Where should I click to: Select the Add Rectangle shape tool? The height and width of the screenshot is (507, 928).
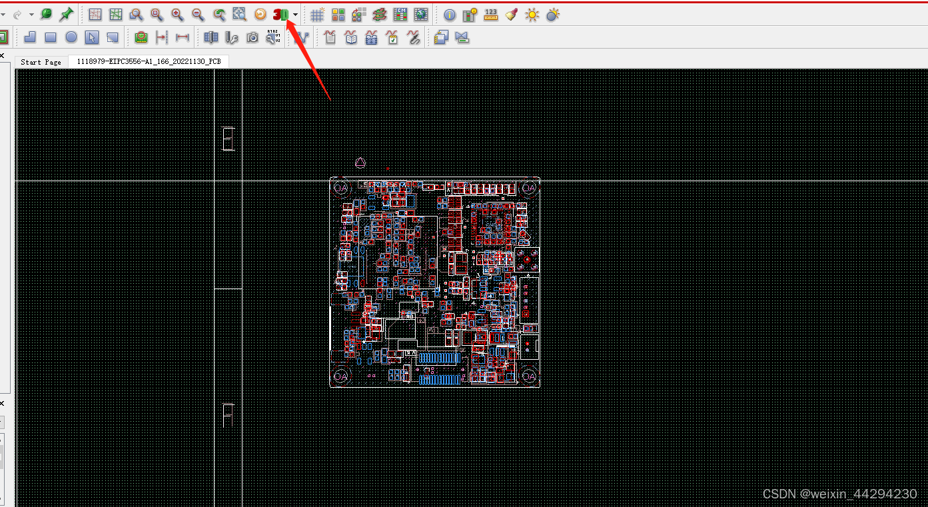(x=51, y=37)
